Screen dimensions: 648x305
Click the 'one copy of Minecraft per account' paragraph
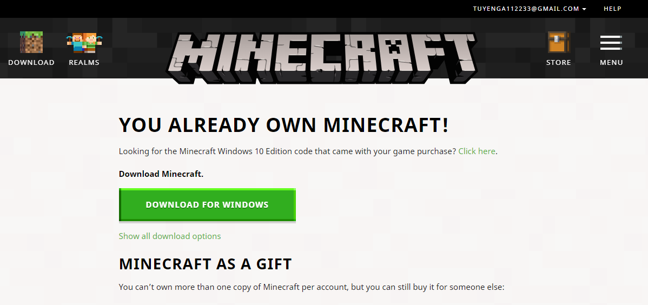(312, 287)
